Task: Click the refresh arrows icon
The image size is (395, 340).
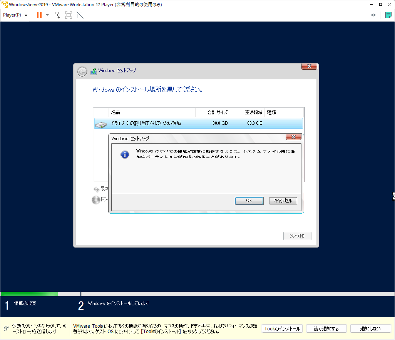Action: (96, 189)
